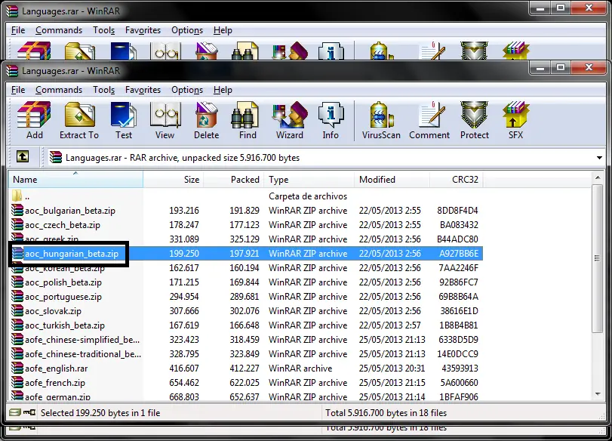Screen dimensions: 612x441
Task: Create SFX self-extracting archive
Action: tap(515, 120)
